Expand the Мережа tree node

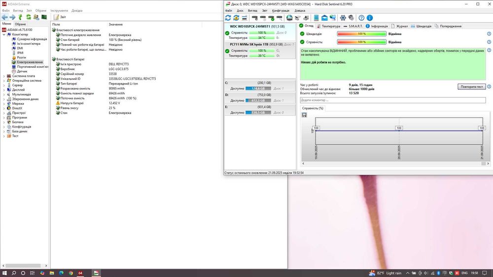(4, 103)
